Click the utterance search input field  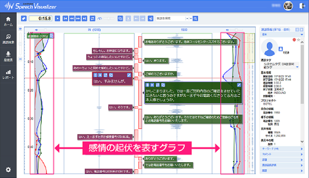pyautogui.click(x=171, y=18)
